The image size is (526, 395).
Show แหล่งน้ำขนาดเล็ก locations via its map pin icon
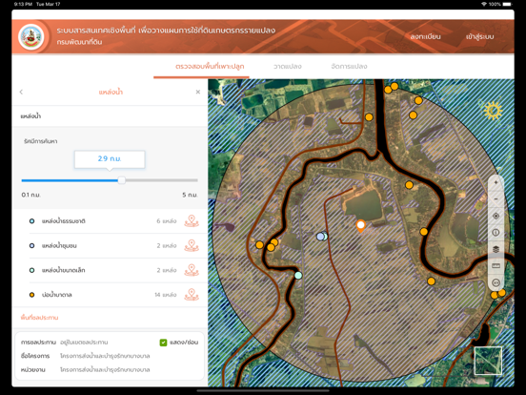pos(192,270)
